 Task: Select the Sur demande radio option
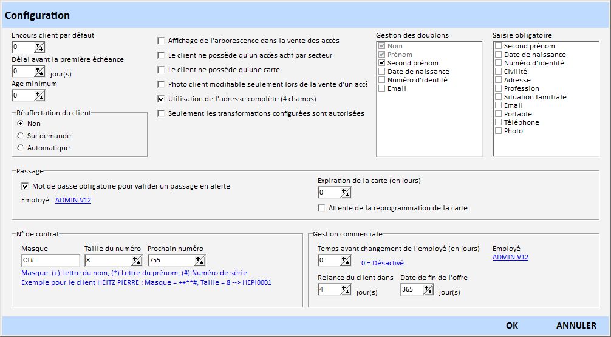21,136
